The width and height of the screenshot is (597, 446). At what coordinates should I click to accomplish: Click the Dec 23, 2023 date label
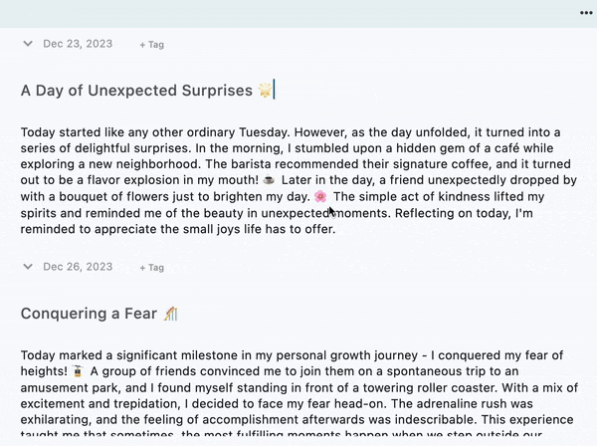click(x=78, y=44)
